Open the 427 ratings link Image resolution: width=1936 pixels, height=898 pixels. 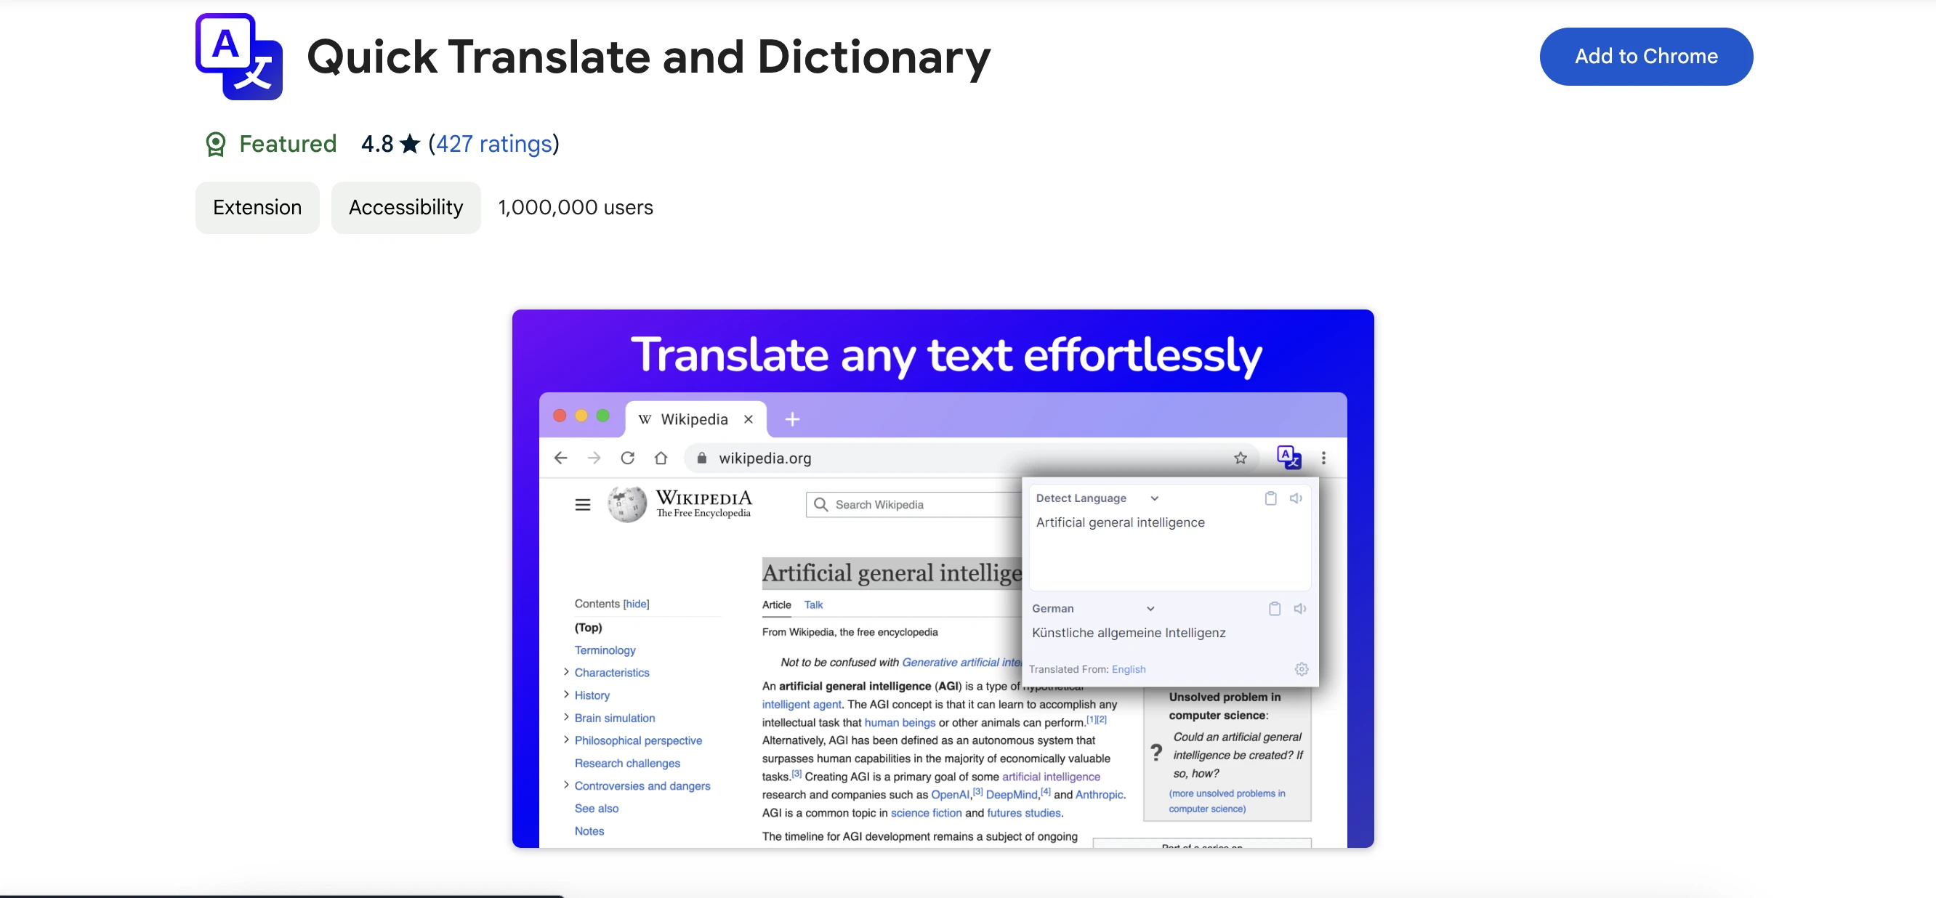[493, 144]
